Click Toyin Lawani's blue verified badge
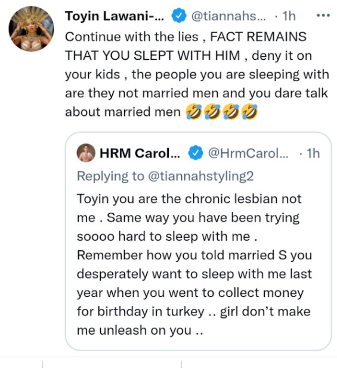Screen dimensions: 337x368 [179, 16]
